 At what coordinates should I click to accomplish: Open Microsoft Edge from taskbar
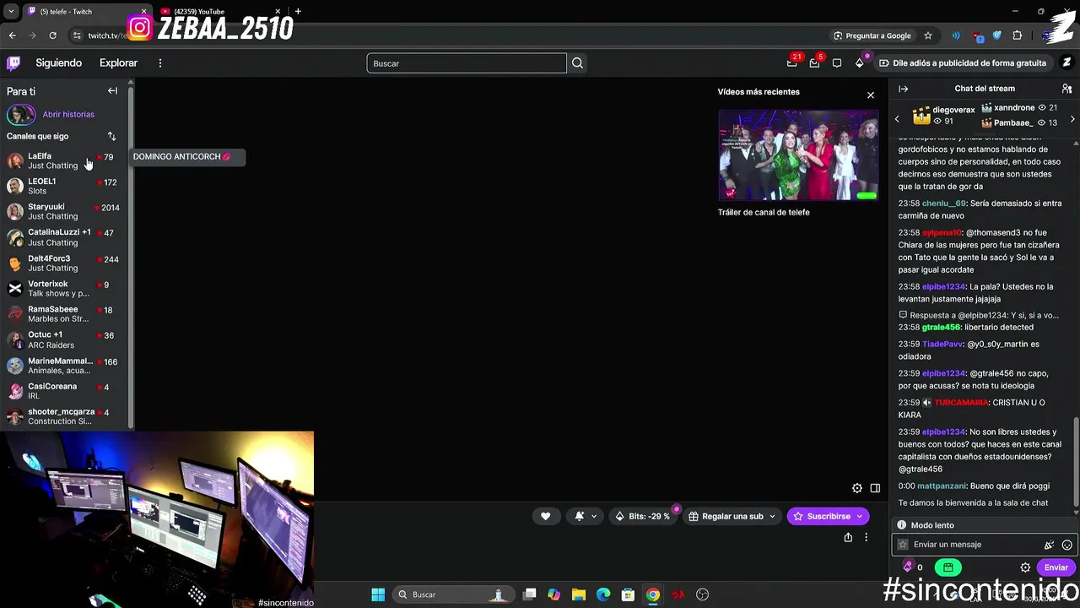coord(603,594)
